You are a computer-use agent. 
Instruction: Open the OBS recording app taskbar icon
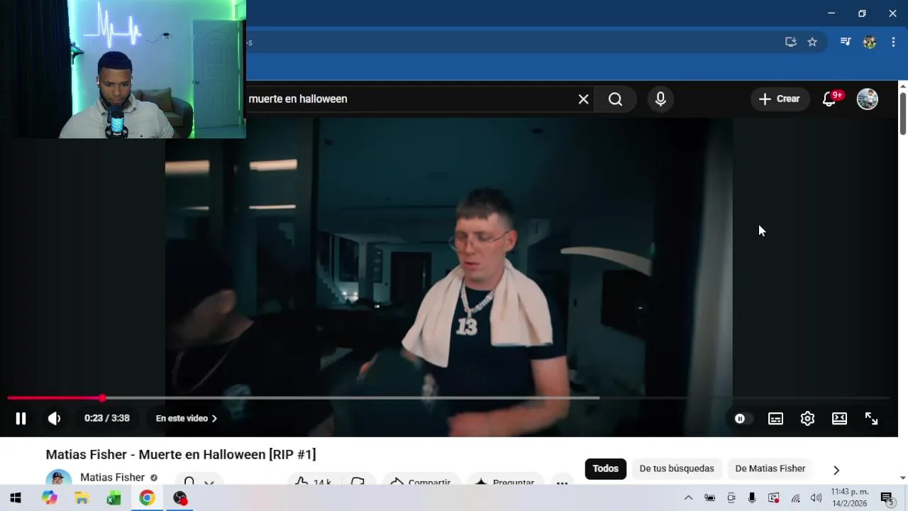(180, 498)
